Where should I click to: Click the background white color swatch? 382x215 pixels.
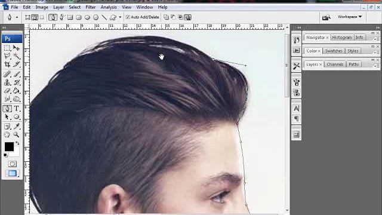(x=16, y=153)
